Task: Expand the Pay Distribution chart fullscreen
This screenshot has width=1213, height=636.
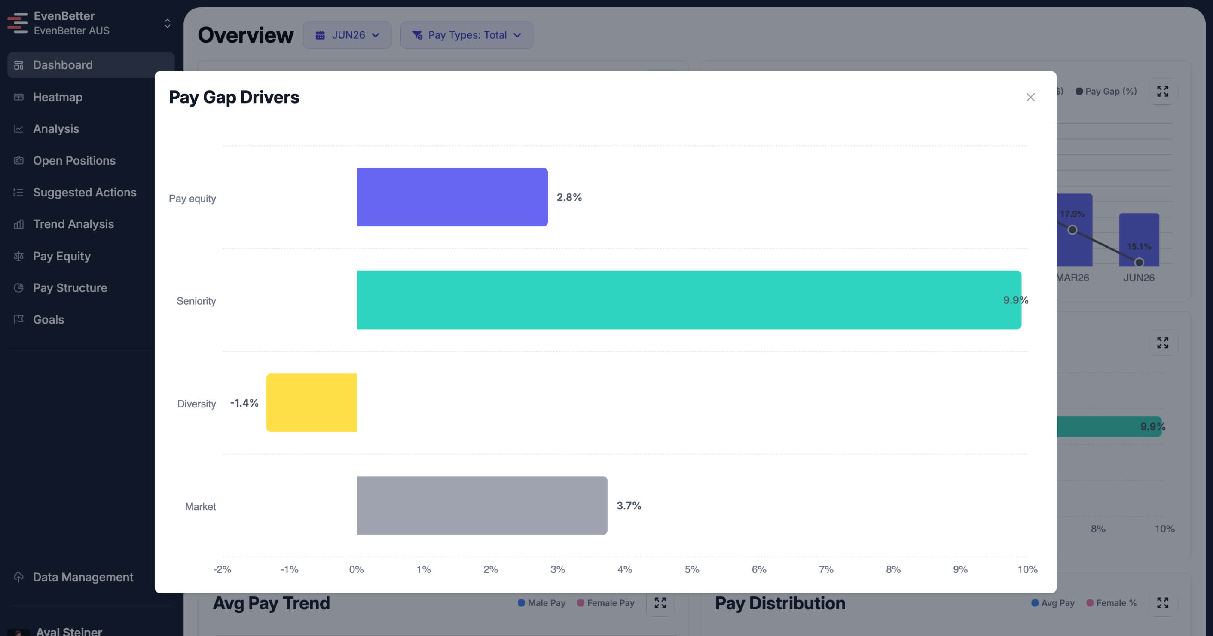Action: [x=1163, y=602]
